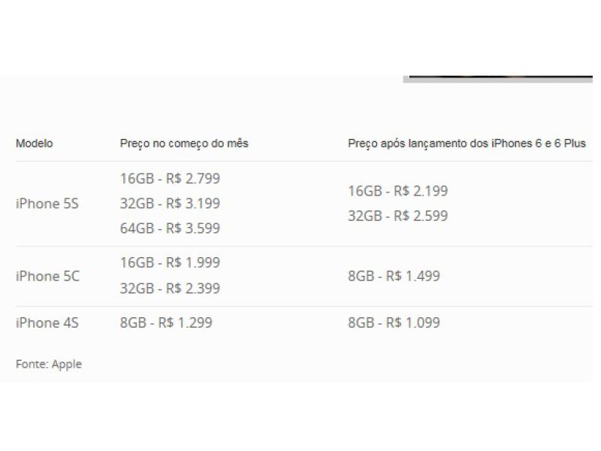Select the "Preço no começo do mês" header
This screenshot has width=601, height=451.
tap(184, 144)
